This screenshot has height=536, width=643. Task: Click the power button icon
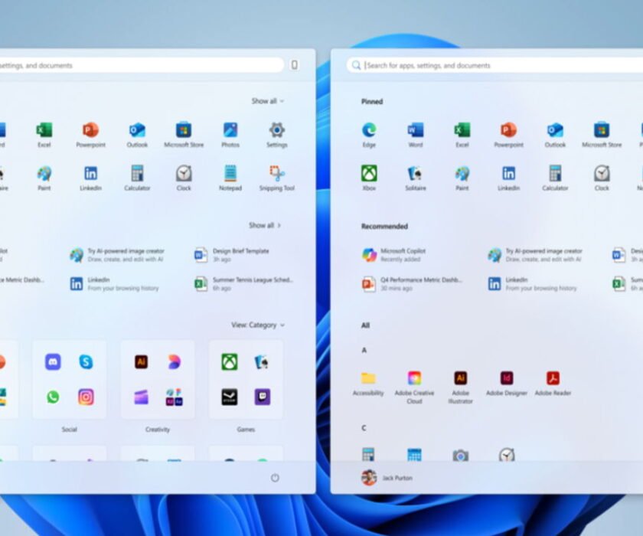275,478
